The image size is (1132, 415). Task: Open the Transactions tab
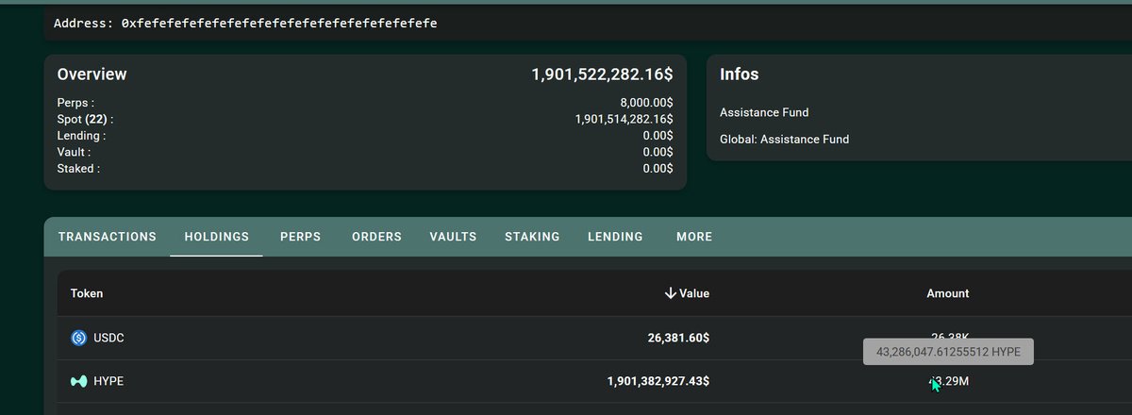[x=107, y=237]
